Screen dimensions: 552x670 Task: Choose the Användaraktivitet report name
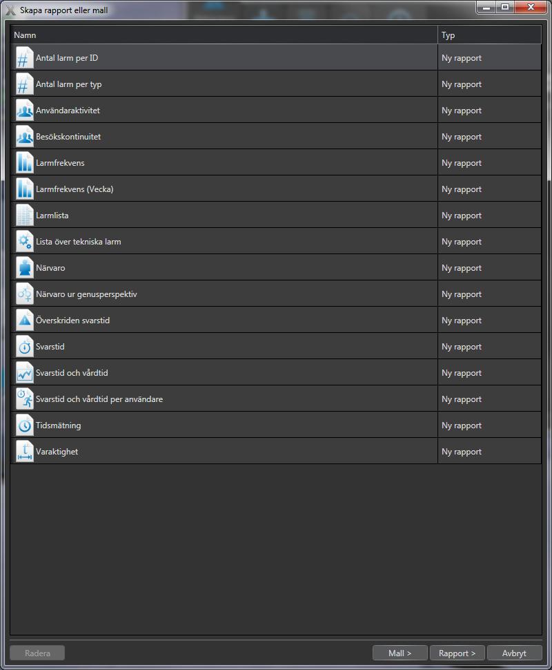point(68,111)
